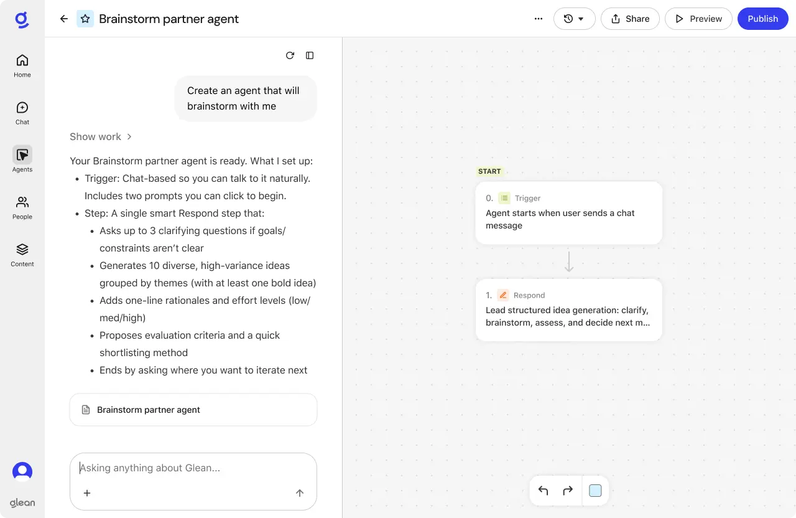Open Home from the sidebar

22,65
